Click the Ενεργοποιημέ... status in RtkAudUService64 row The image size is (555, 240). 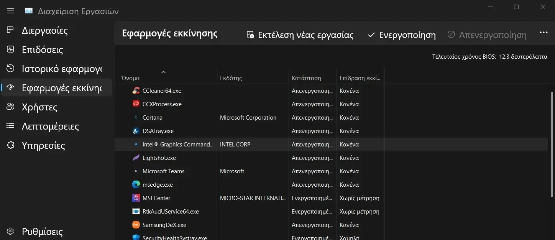(x=312, y=212)
